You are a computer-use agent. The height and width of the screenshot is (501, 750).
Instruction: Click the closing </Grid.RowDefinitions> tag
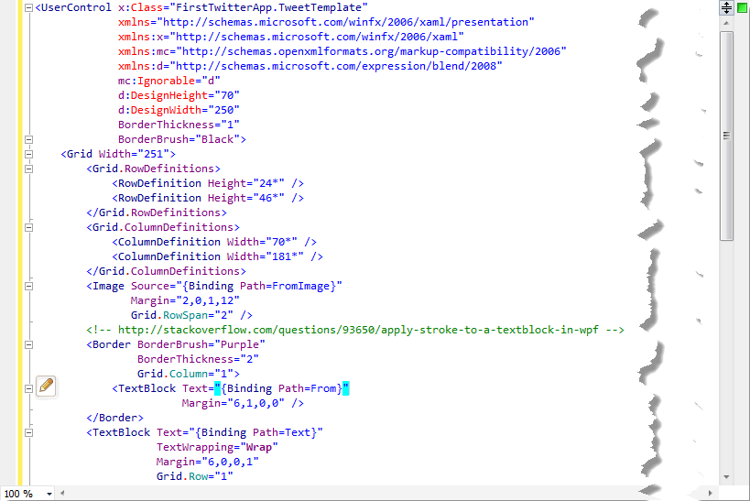click(x=157, y=212)
